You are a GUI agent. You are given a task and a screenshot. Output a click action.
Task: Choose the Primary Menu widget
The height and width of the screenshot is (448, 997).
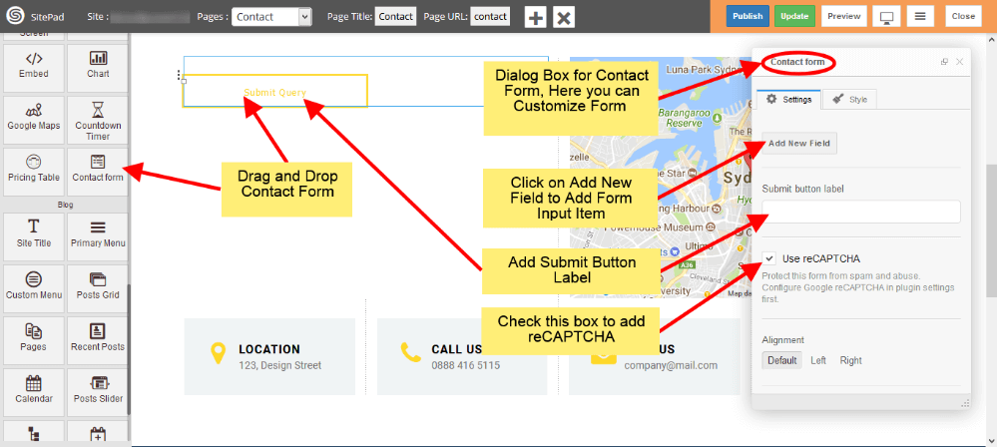click(98, 236)
